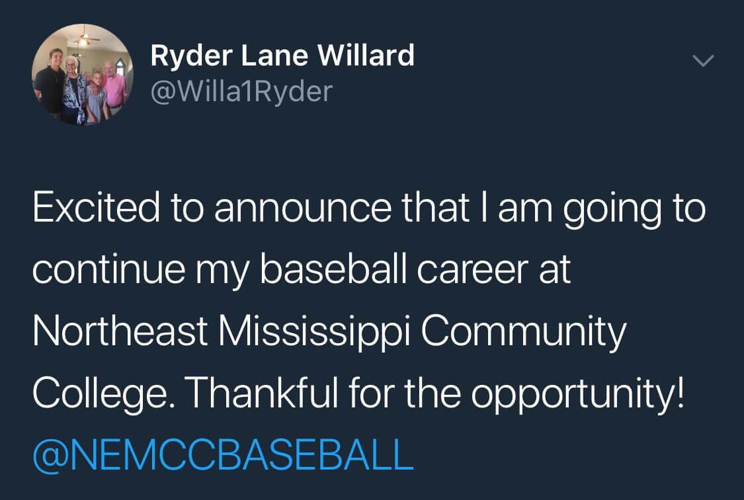Click the 'Northeast Mississippi Community' line
Screen dimensions: 744x500
(330, 332)
